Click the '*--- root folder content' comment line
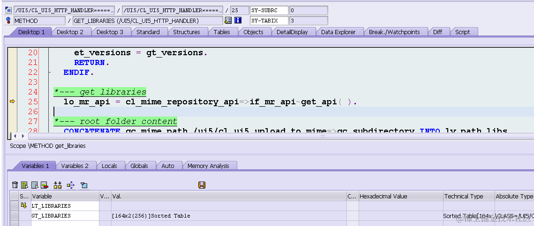 [x=115, y=121]
